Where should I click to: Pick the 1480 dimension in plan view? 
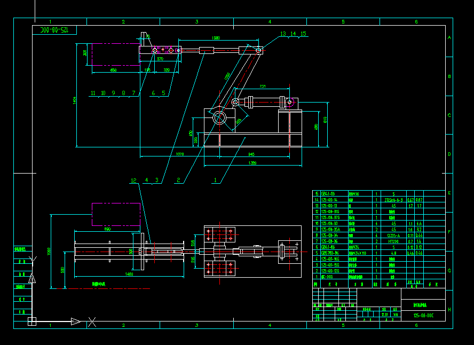pos(129,275)
